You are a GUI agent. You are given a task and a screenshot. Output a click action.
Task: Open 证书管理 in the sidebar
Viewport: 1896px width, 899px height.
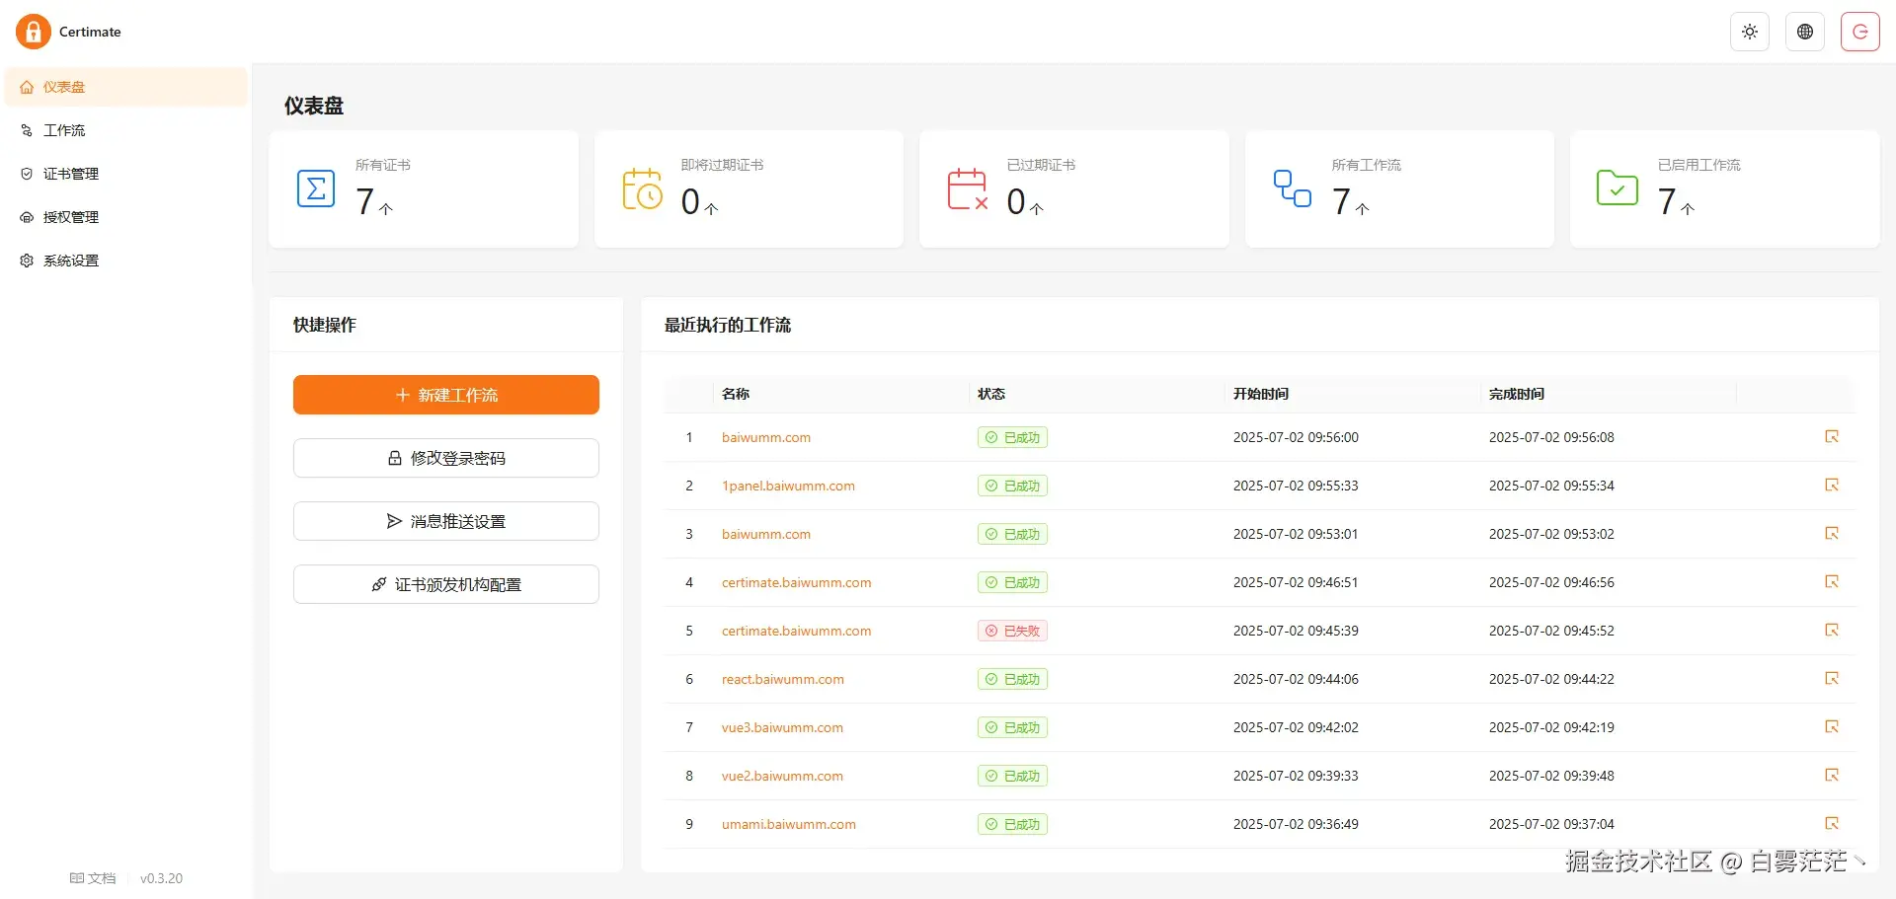pyautogui.click(x=126, y=174)
